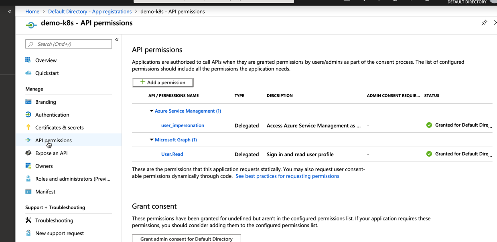The image size is (497, 242).
Task: Click the Add a permission button
Action: 162,83
